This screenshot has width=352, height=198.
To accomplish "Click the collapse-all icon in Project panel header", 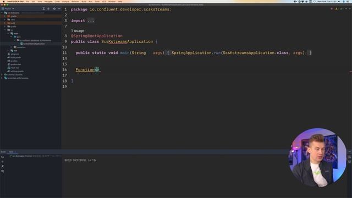I will point(48,9).
